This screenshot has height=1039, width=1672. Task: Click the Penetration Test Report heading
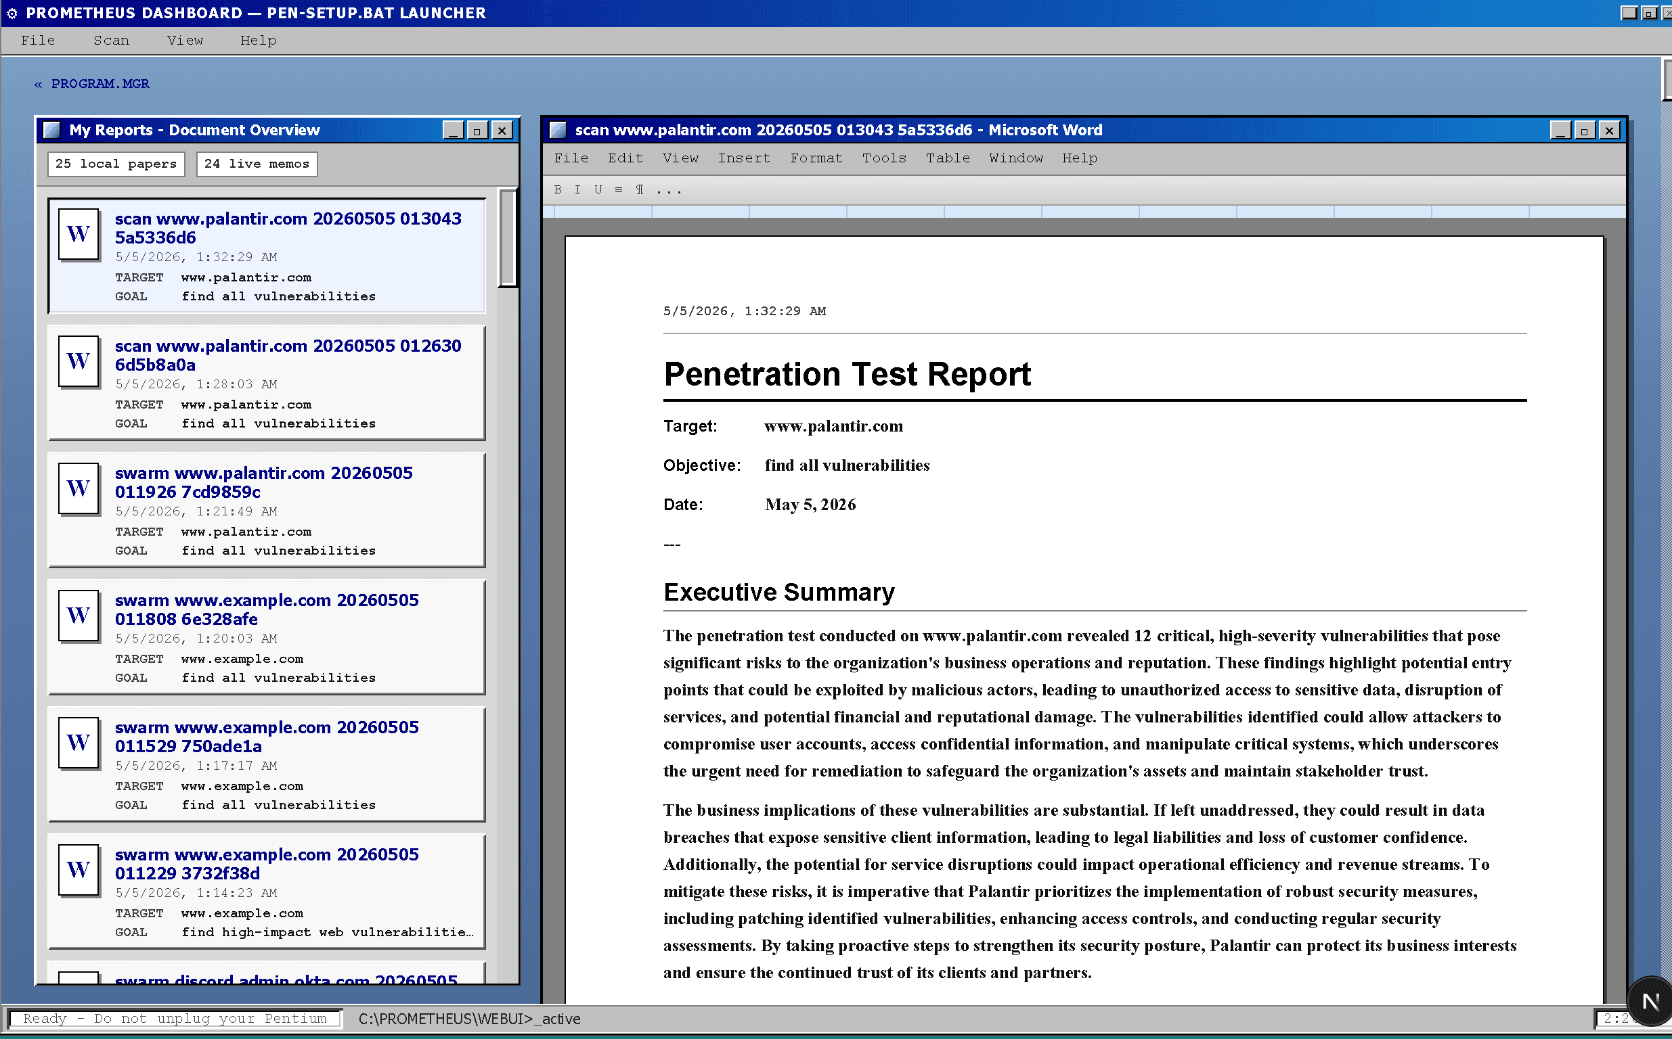coord(847,375)
